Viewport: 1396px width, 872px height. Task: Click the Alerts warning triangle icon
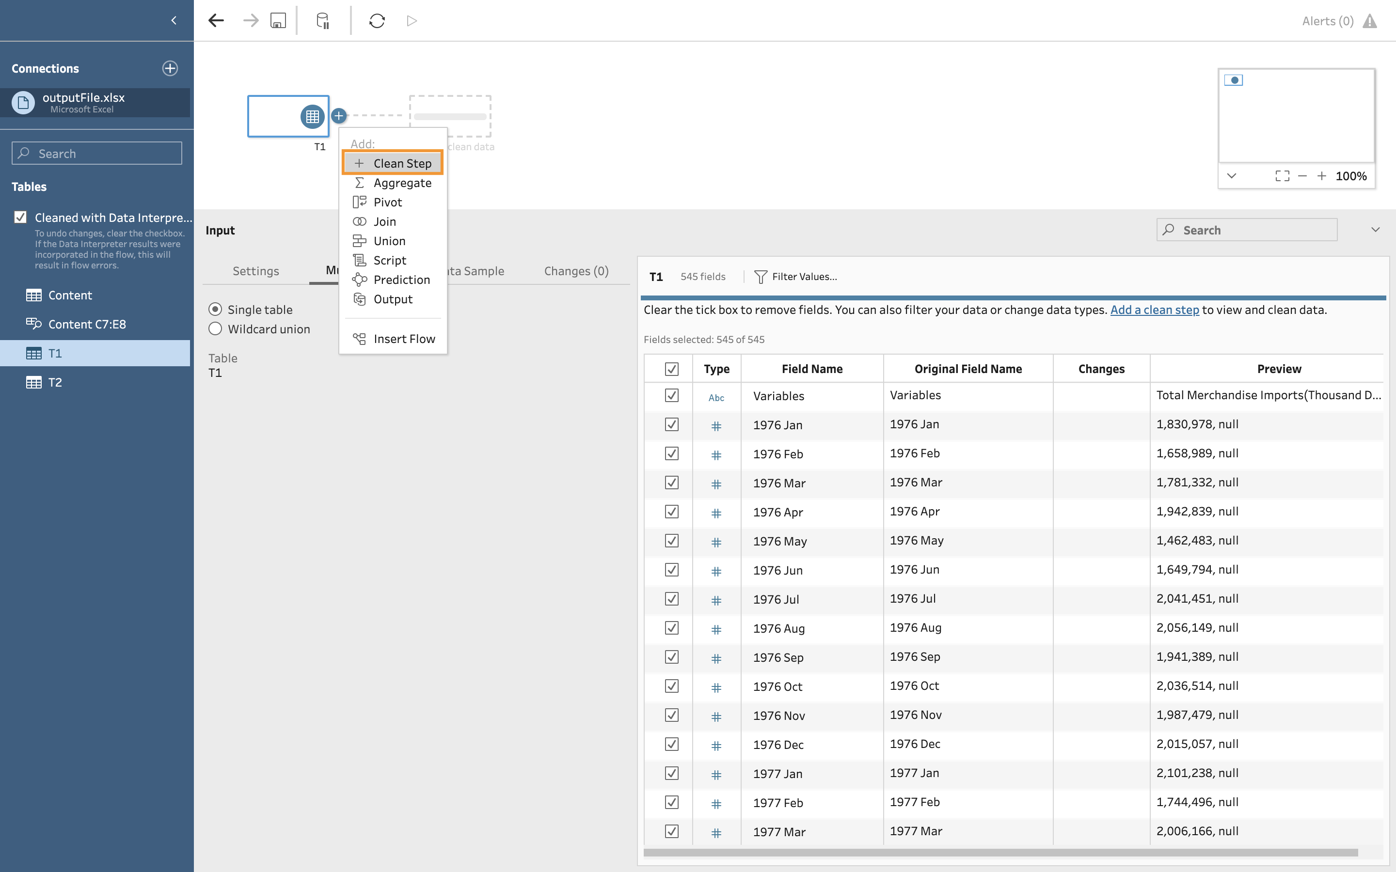(1369, 21)
